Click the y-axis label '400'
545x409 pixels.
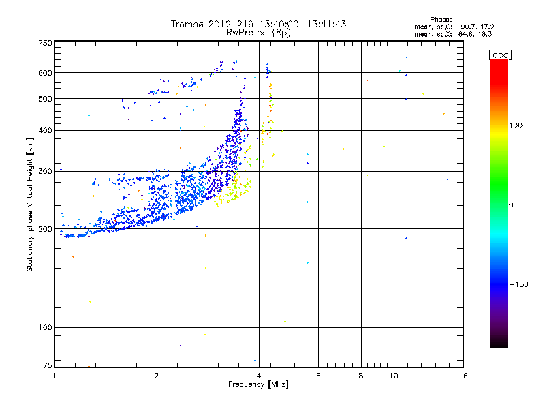[x=45, y=131]
